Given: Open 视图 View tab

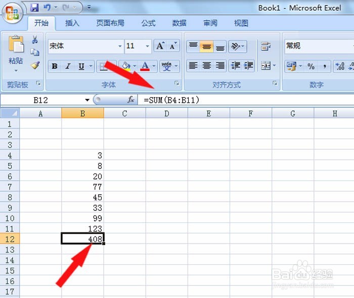Looking at the screenshot, I should pyautogui.click(x=241, y=23).
